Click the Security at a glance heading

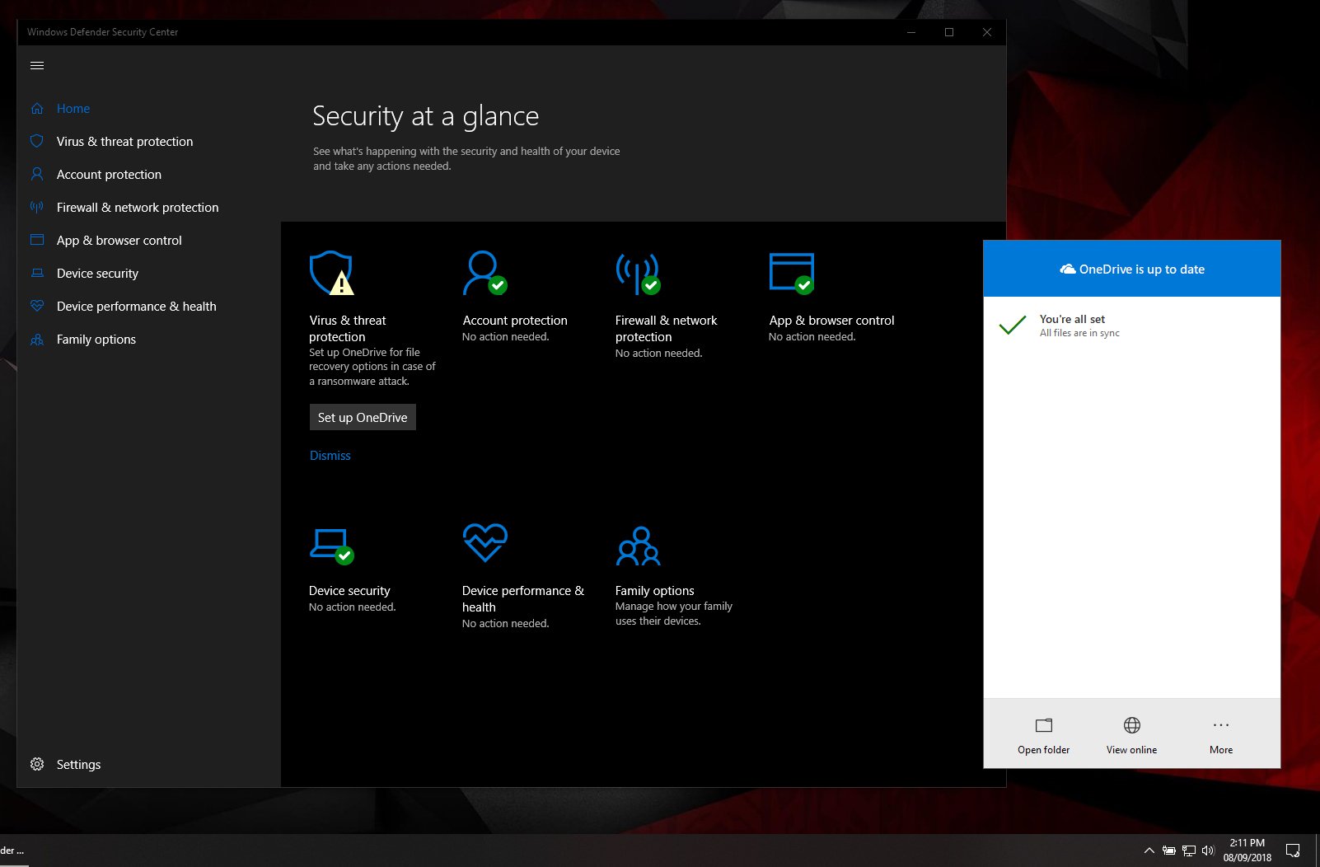point(425,117)
